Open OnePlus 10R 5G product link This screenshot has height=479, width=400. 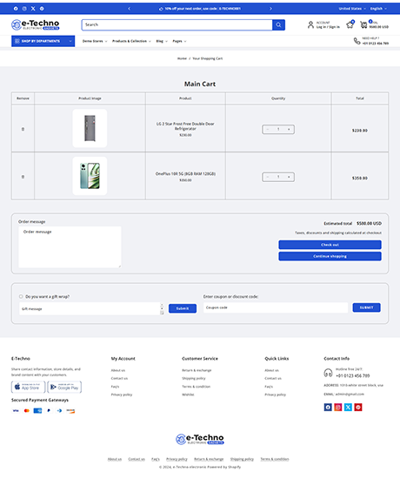click(185, 174)
